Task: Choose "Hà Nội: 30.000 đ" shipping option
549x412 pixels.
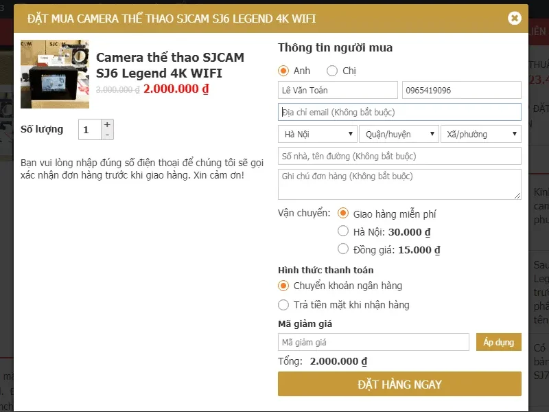Action: click(x=344, y=232)
